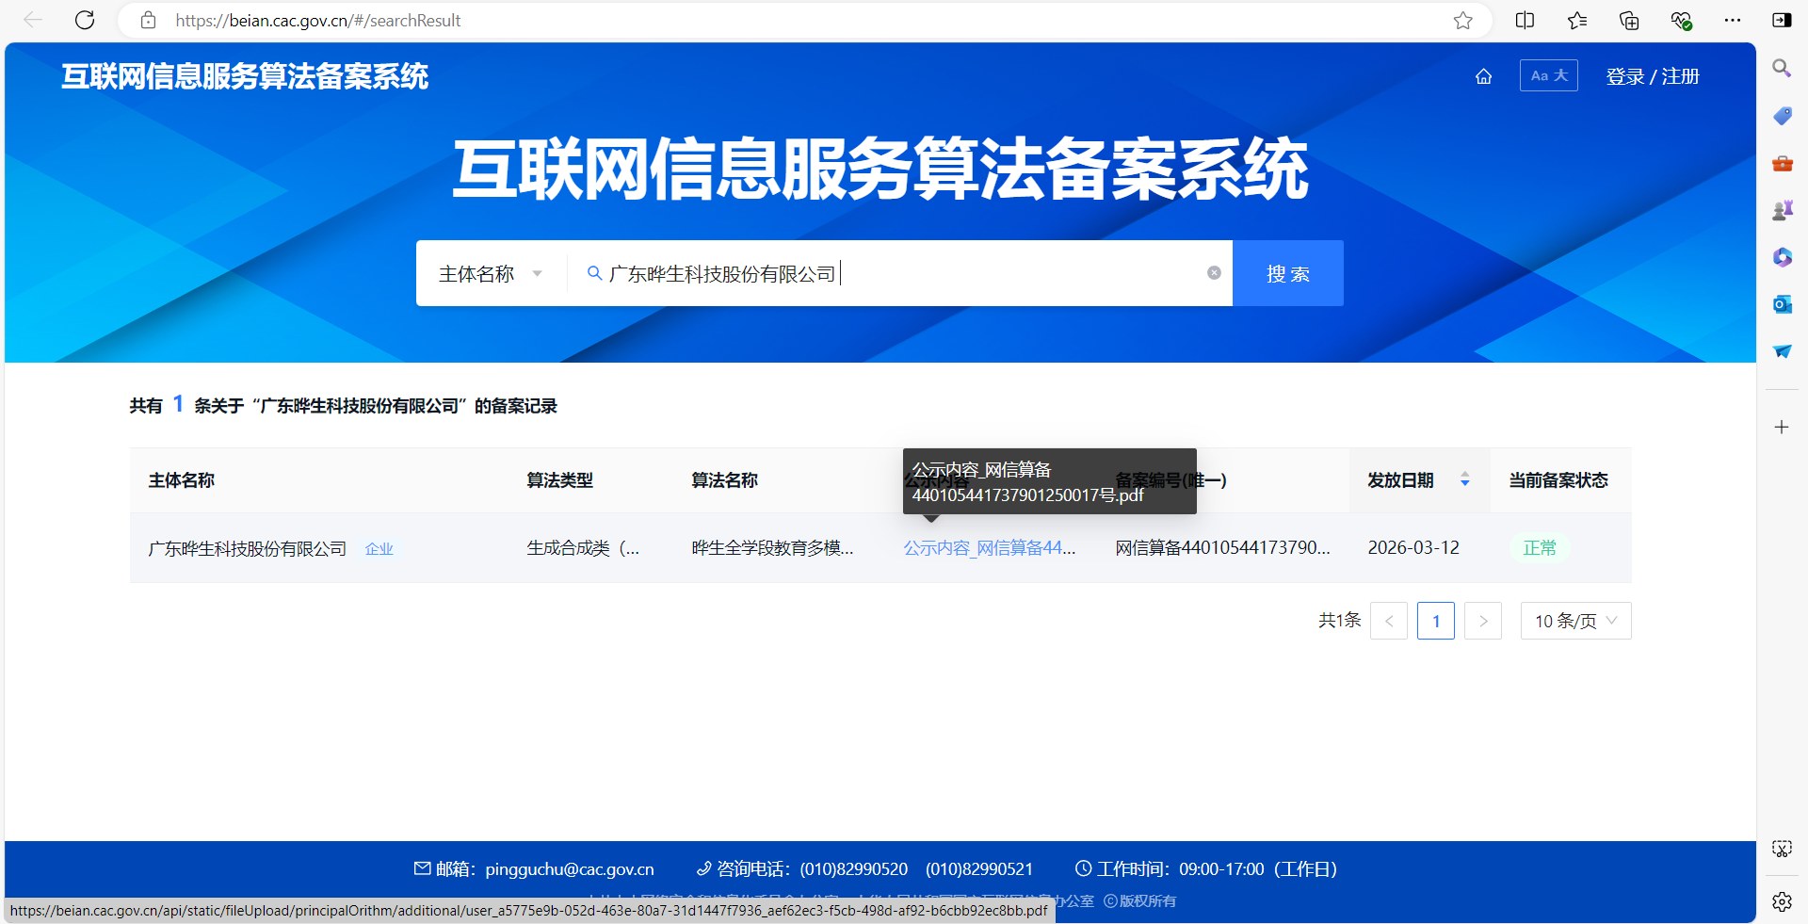Add page to favorites with star
This screenshot has height=924, width=1808.
(x=1462, y=20)
